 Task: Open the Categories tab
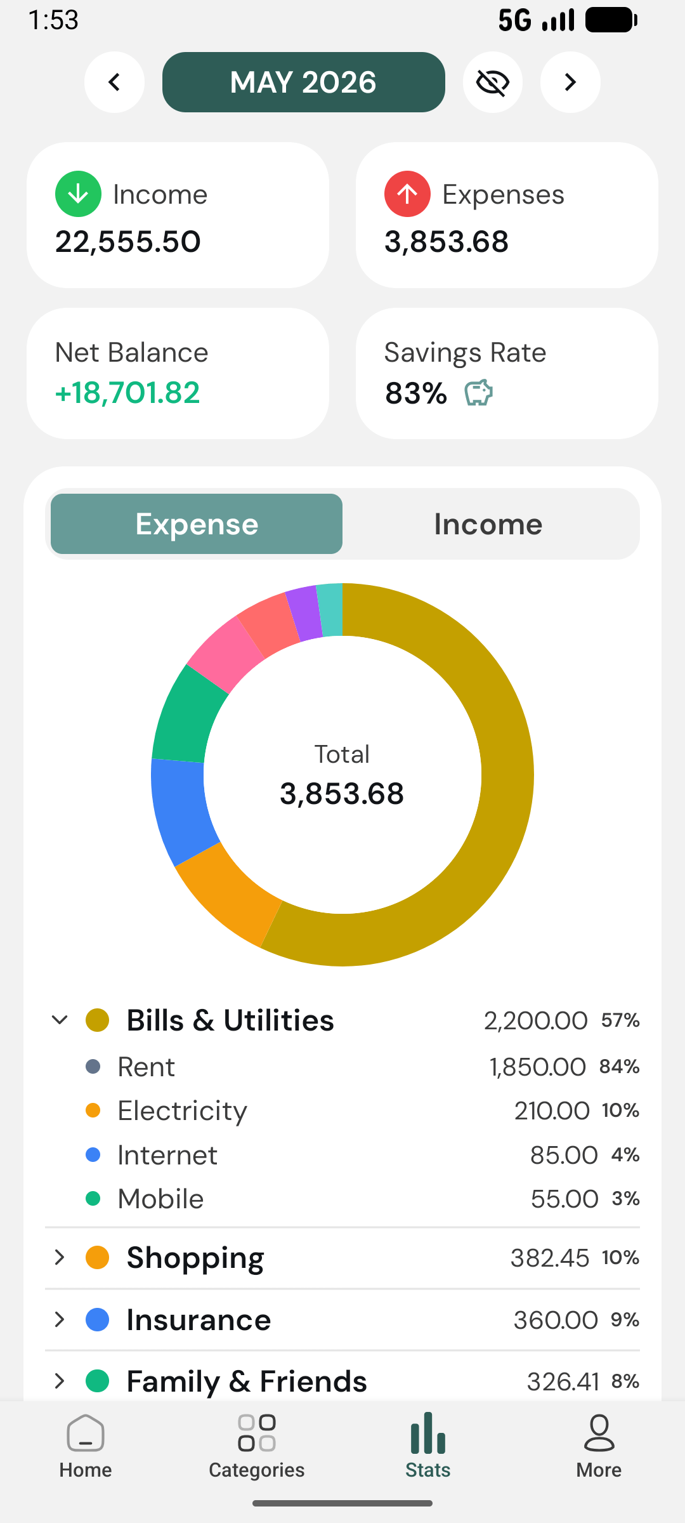click(x=257, y=1447)
